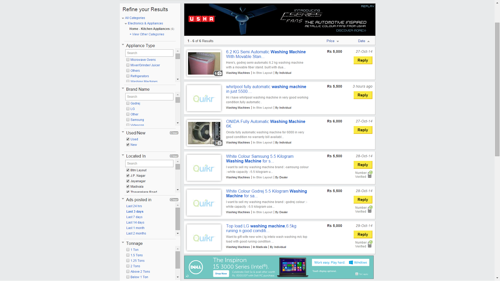500x281 pixels.
Task: Tick the Microwave Ovens checkbox
Action: pyautogui.click(x=128, y=60)
